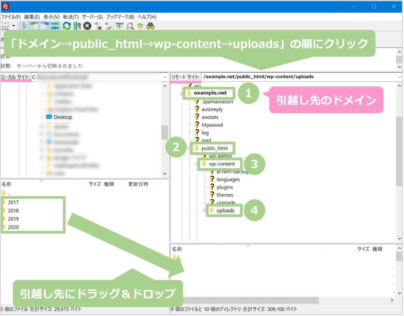Cancel current operation with black X icon
This screenshot has width=404, height=316.
pyautogui.click(x=87, y=26)
